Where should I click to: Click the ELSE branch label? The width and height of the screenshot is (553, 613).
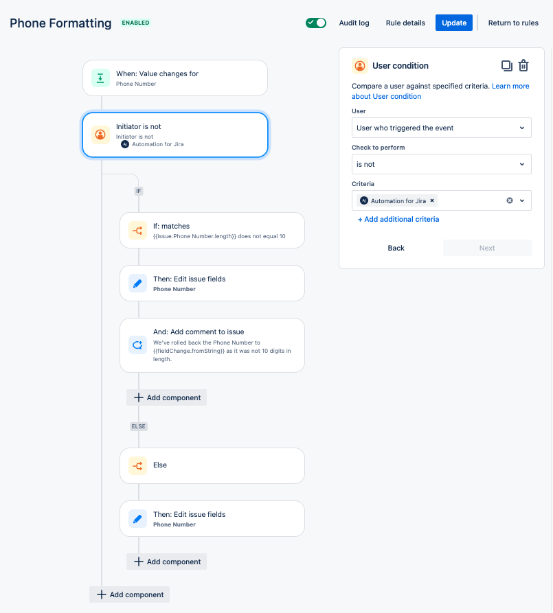[x=139, y=426]
